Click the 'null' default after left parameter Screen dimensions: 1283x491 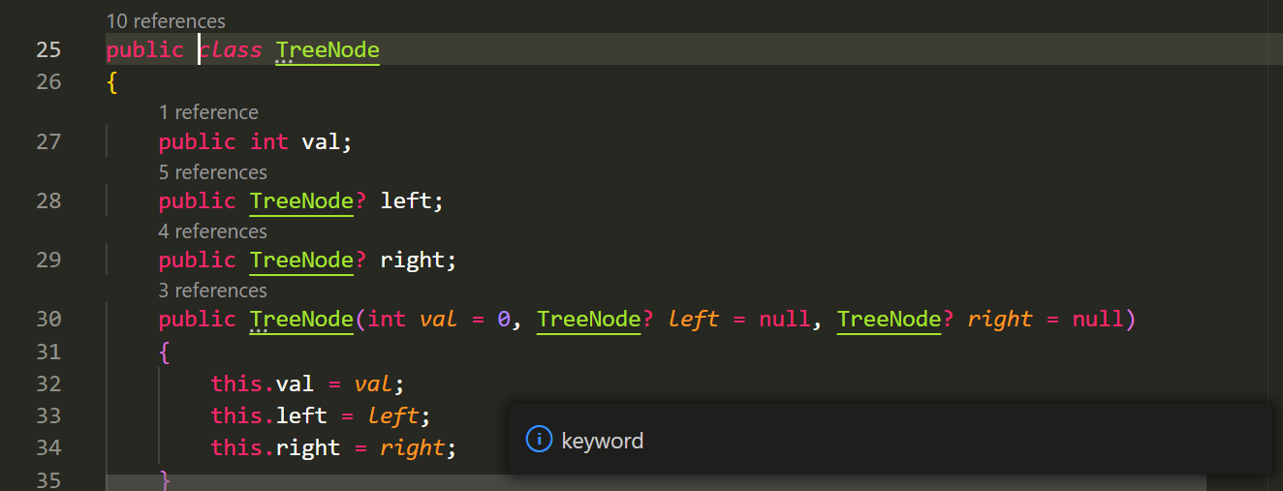784,320
